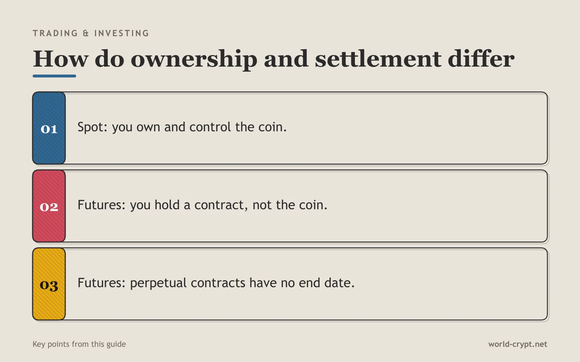Viewport: 580px width, 362px height.
Task: Click the word 'ownership' in the title
Action: (x=194, y=60)
